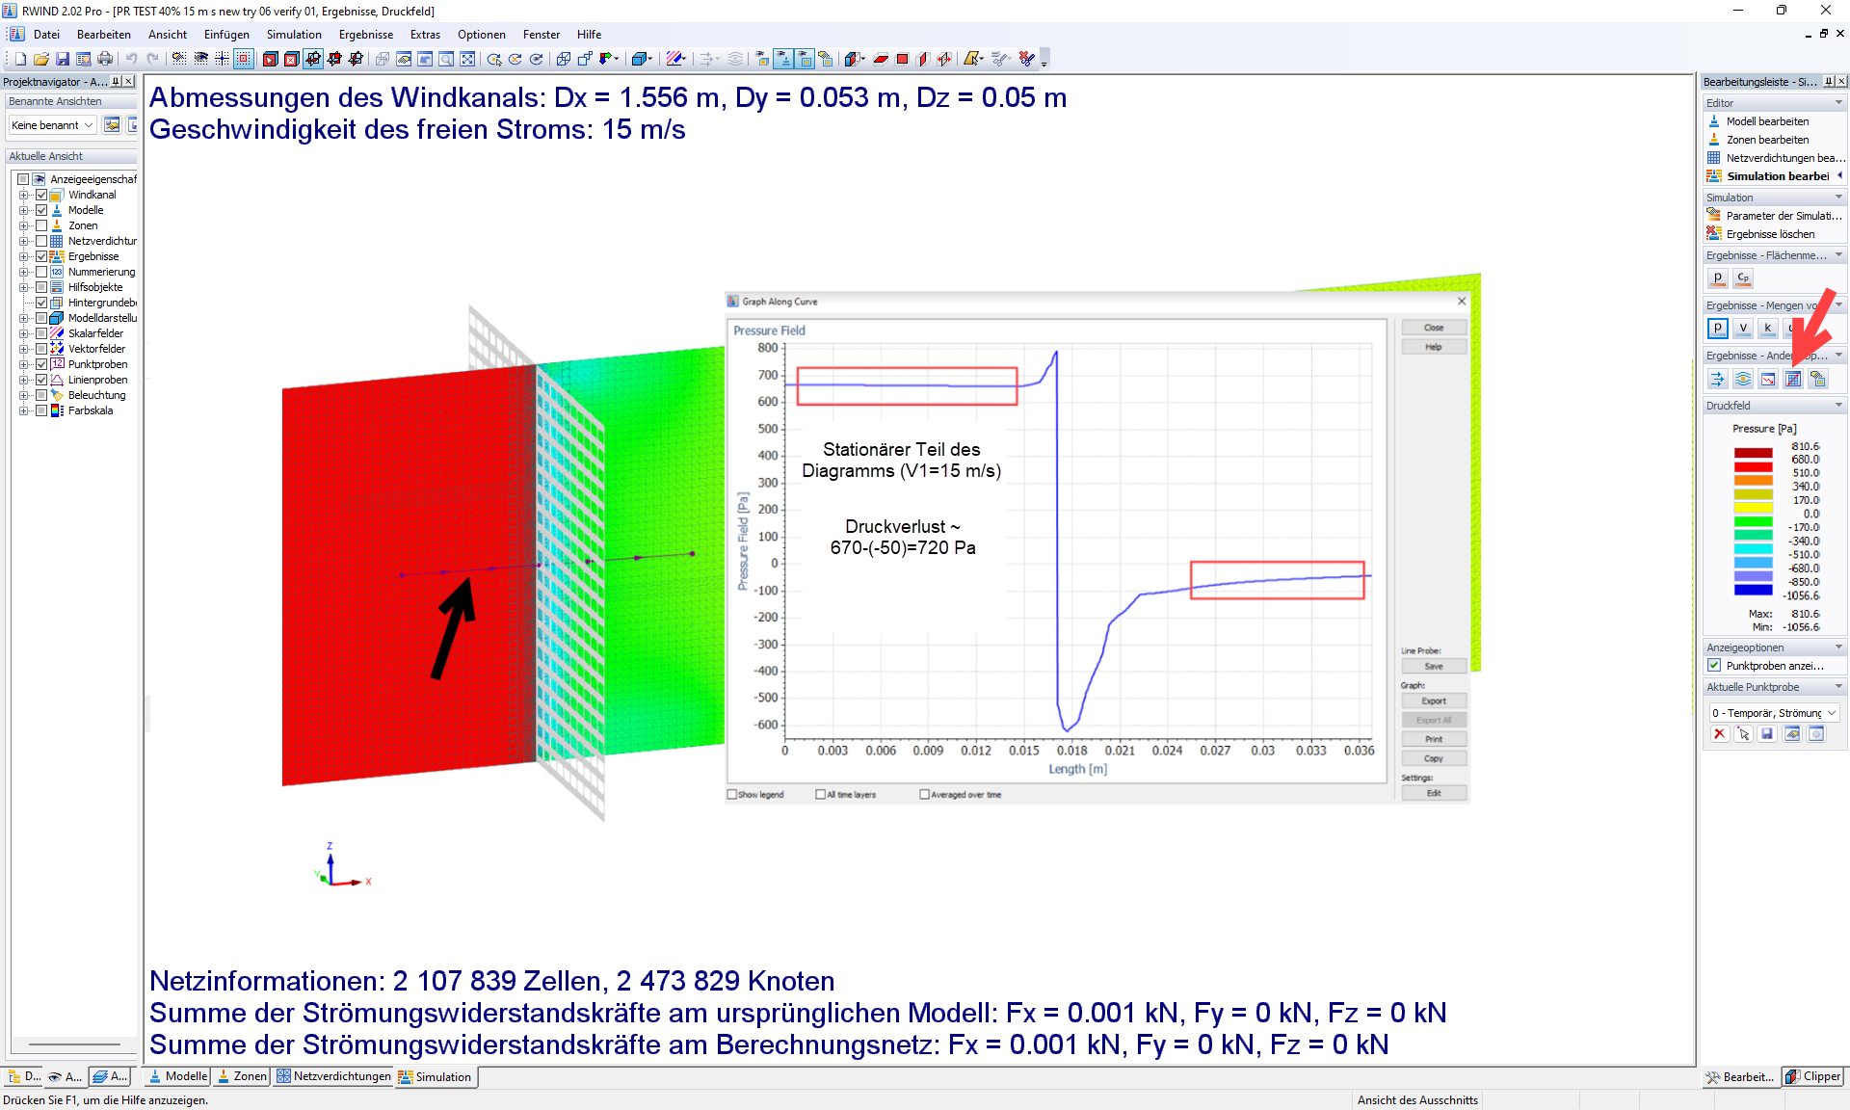The width and height of the screenshot is (1850, 1110).
Task: Select the velocity 'v' field icon
Action: [1743, 329]
